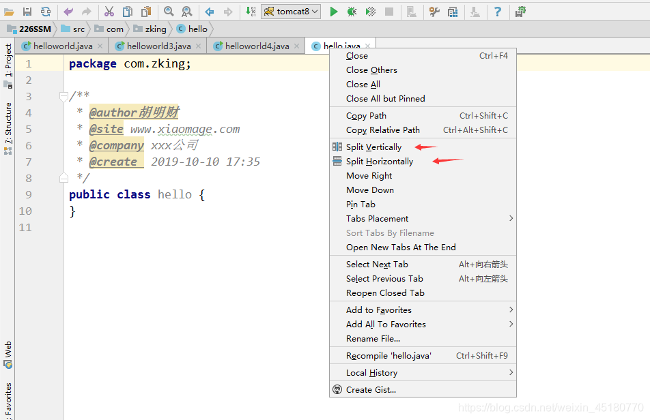Click the hello class breadcrumb

[x=192, y=29]
